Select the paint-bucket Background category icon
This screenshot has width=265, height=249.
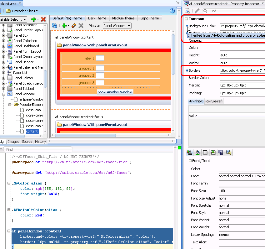(197, 152)
